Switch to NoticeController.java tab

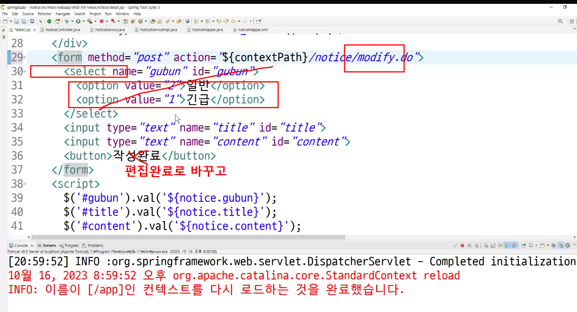pyautogui.click(x=60, y=30)
